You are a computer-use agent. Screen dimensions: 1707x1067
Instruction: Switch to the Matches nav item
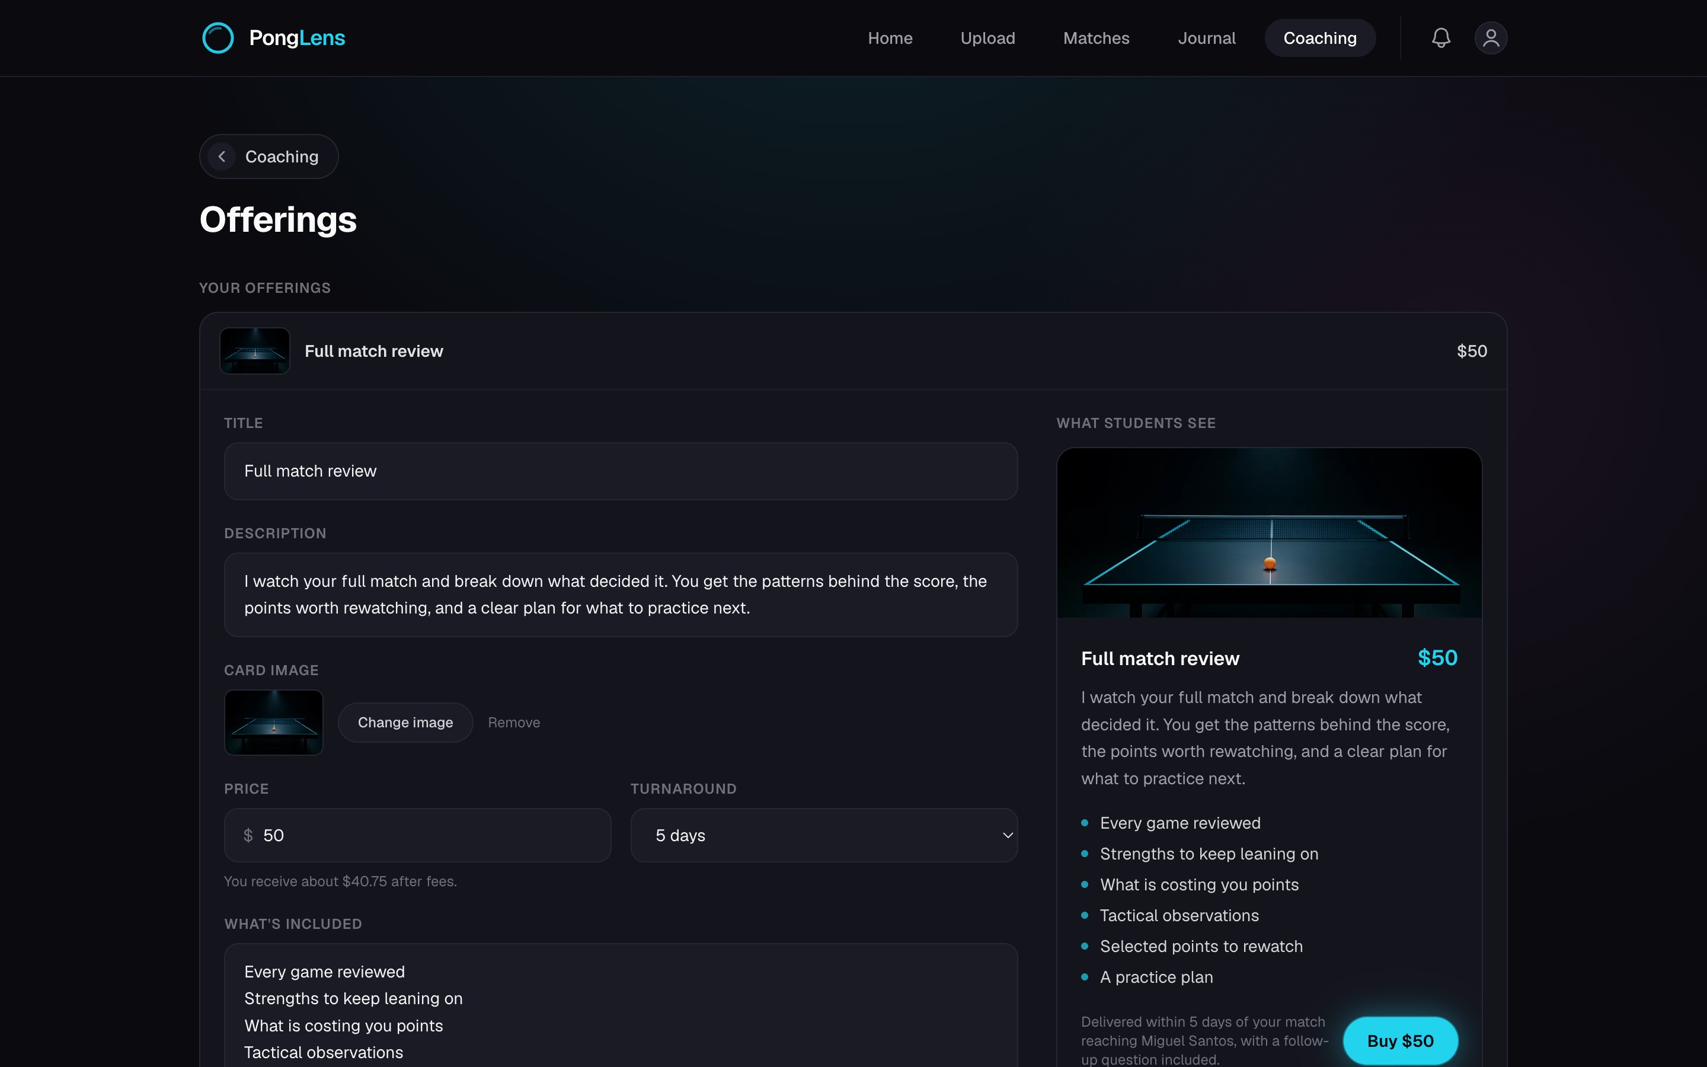[x=1095, y=38]
